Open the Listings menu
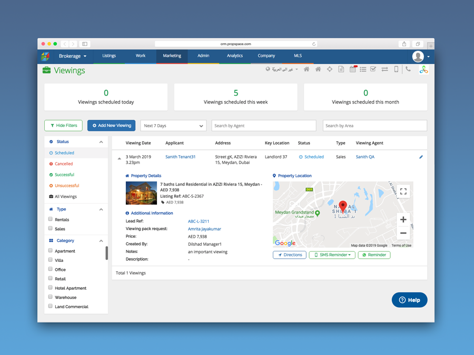This screenshot has width=474, height=355. tap(109, 56)
